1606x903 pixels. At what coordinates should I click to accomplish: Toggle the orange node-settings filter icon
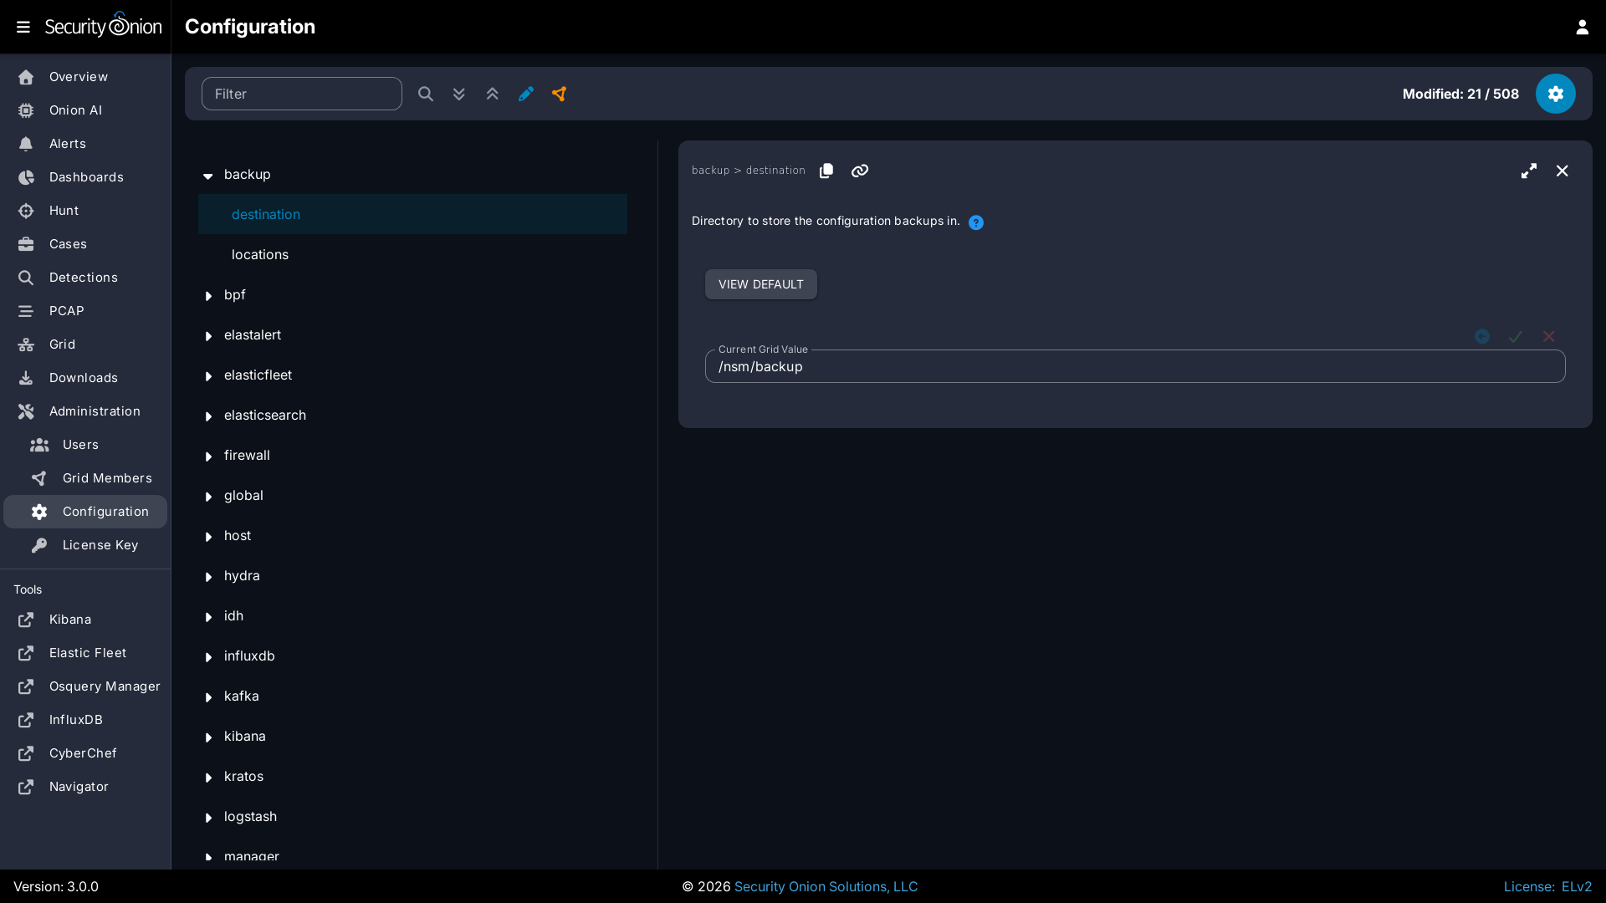pos(559,94)
